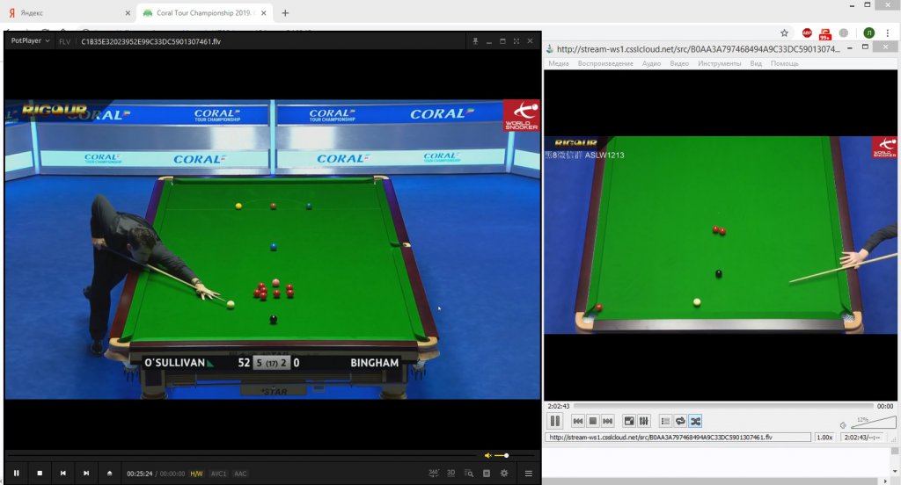Viewport: 901px width, 485px height.
Task: Open VLC Вид menu
Action: tap(756, 63)
